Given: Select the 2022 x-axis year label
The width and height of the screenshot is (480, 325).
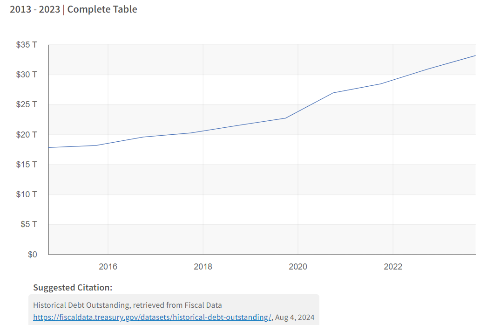Looking at the screenshot, I should pyautogui.click(x=393, y=267).
